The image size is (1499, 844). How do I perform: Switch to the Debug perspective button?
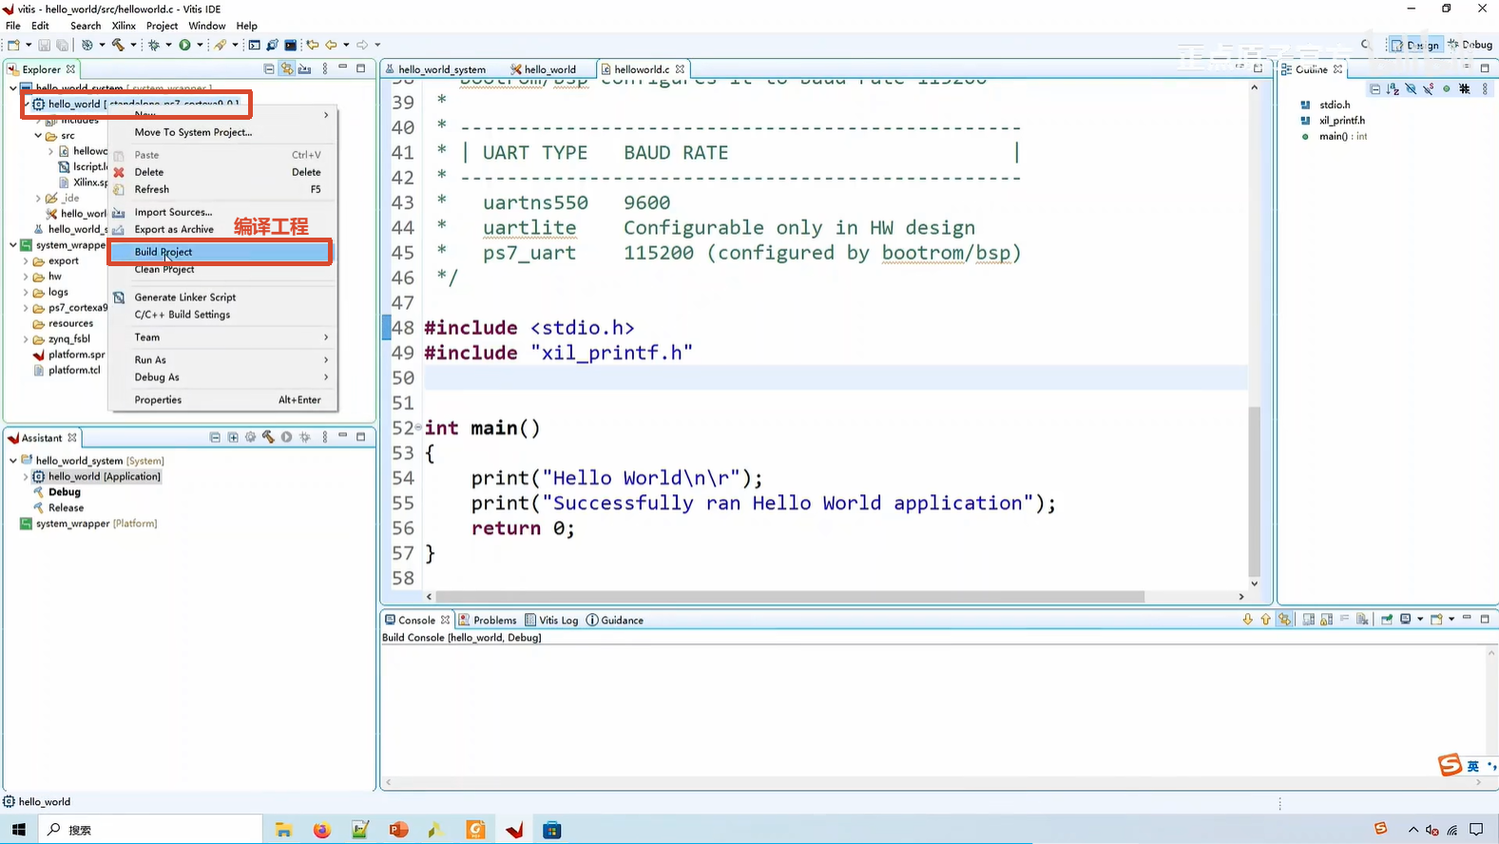1470,45
